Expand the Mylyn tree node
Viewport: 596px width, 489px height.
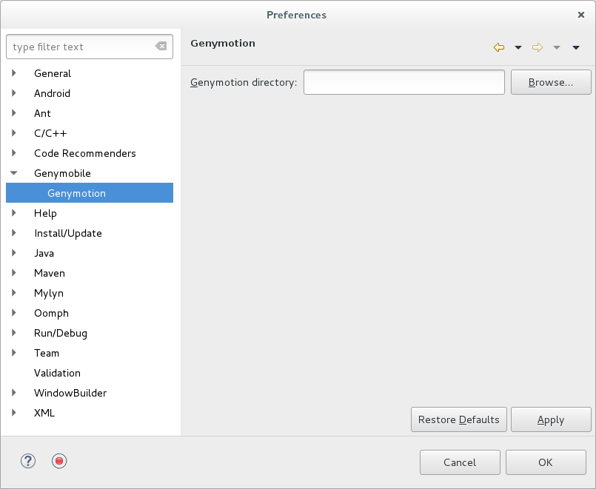click(x=14, y=293)
